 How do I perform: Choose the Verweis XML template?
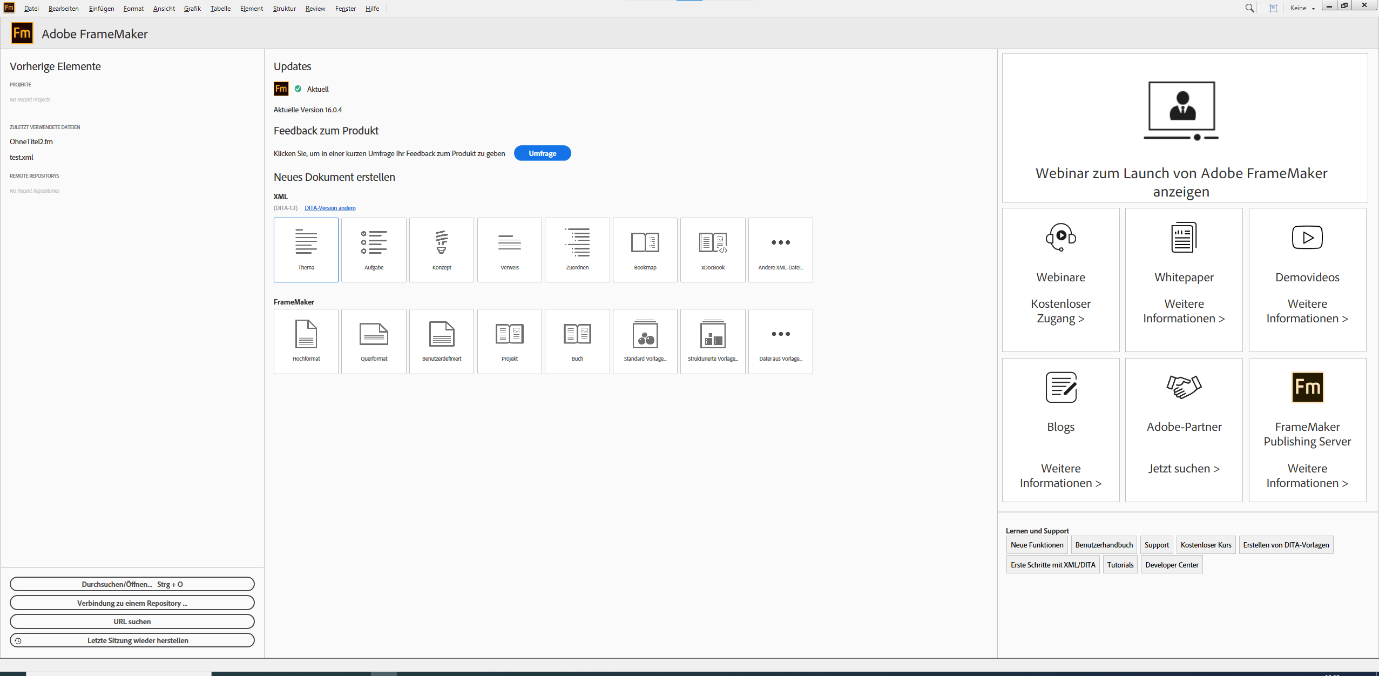pos(509,249)
